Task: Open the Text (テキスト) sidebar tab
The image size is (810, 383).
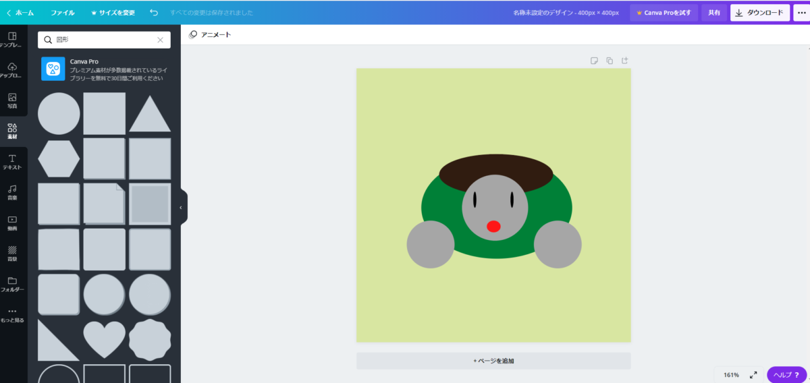Action: pyautogui.click(x=13, y=162)
